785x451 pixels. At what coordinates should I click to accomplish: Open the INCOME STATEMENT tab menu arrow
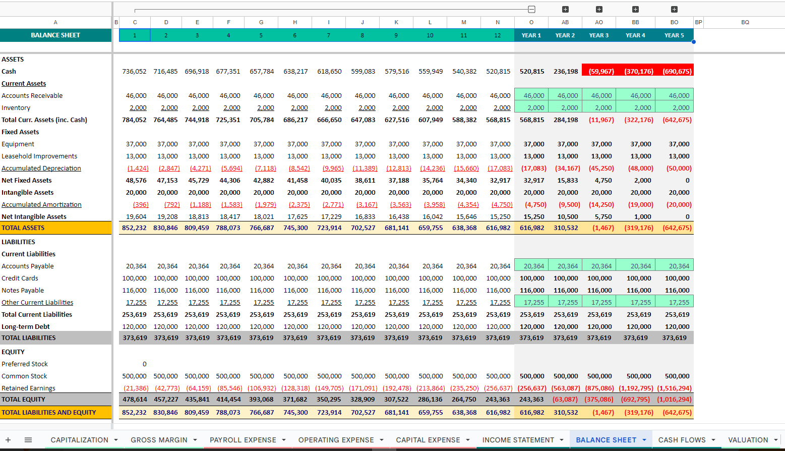click(562, 440)
